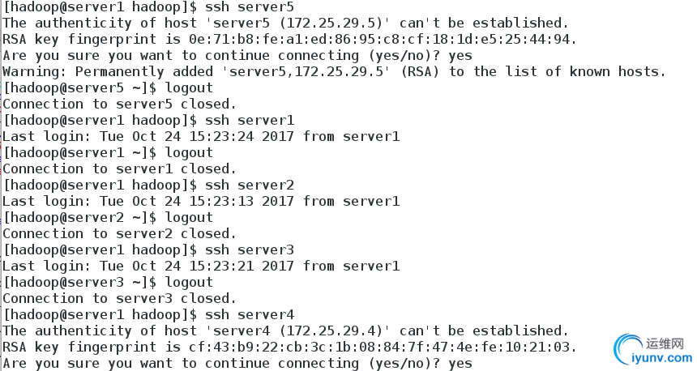Screen dimensions: 697x371
Task: Click the 'ssh server5' command text
Action: click(x=249, y=7)
